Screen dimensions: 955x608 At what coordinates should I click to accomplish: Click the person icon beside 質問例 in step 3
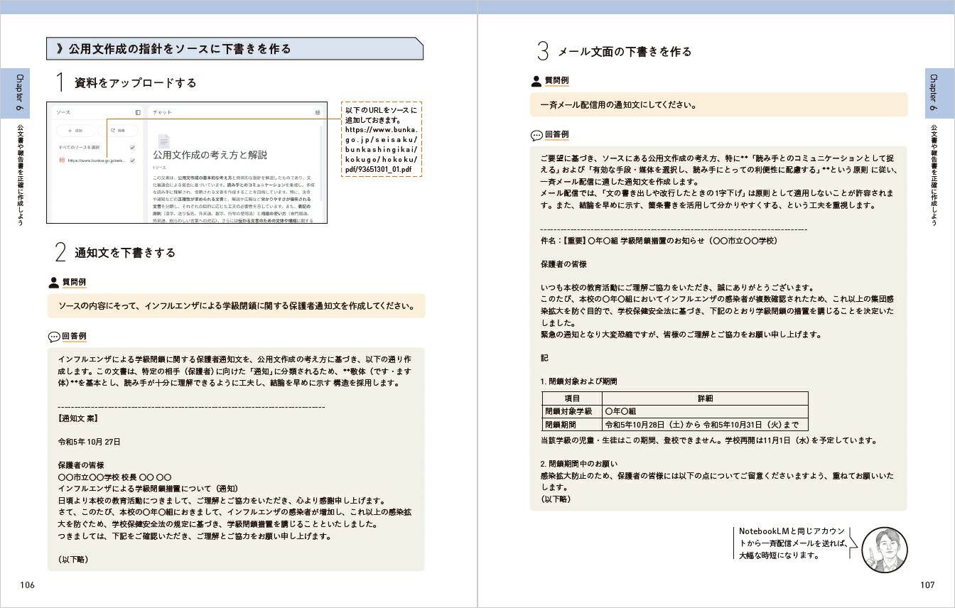click(x=536, y=80)
